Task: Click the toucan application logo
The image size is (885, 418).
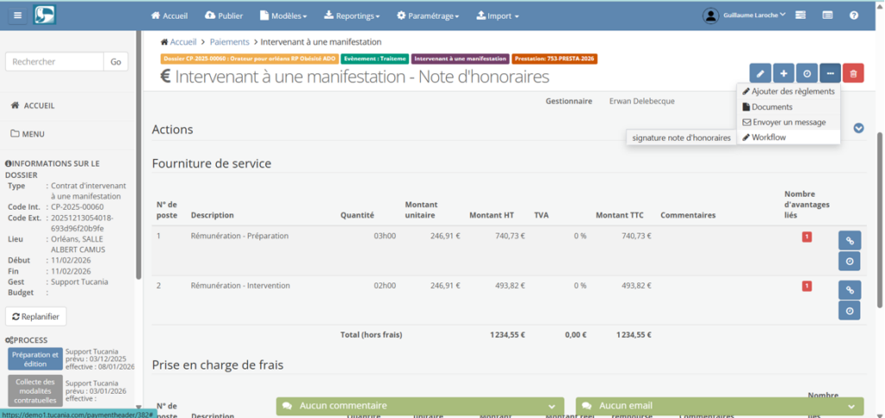Action: 45,16
